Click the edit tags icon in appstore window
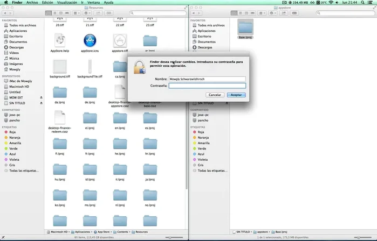Screen dimensions: 377x241 click(294, 13)
